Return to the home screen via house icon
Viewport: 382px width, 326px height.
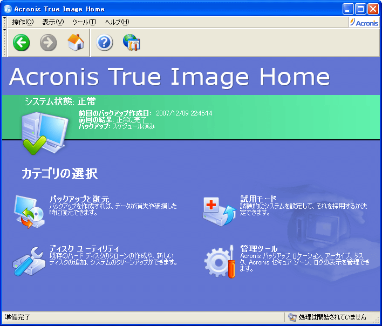[76, 43]
